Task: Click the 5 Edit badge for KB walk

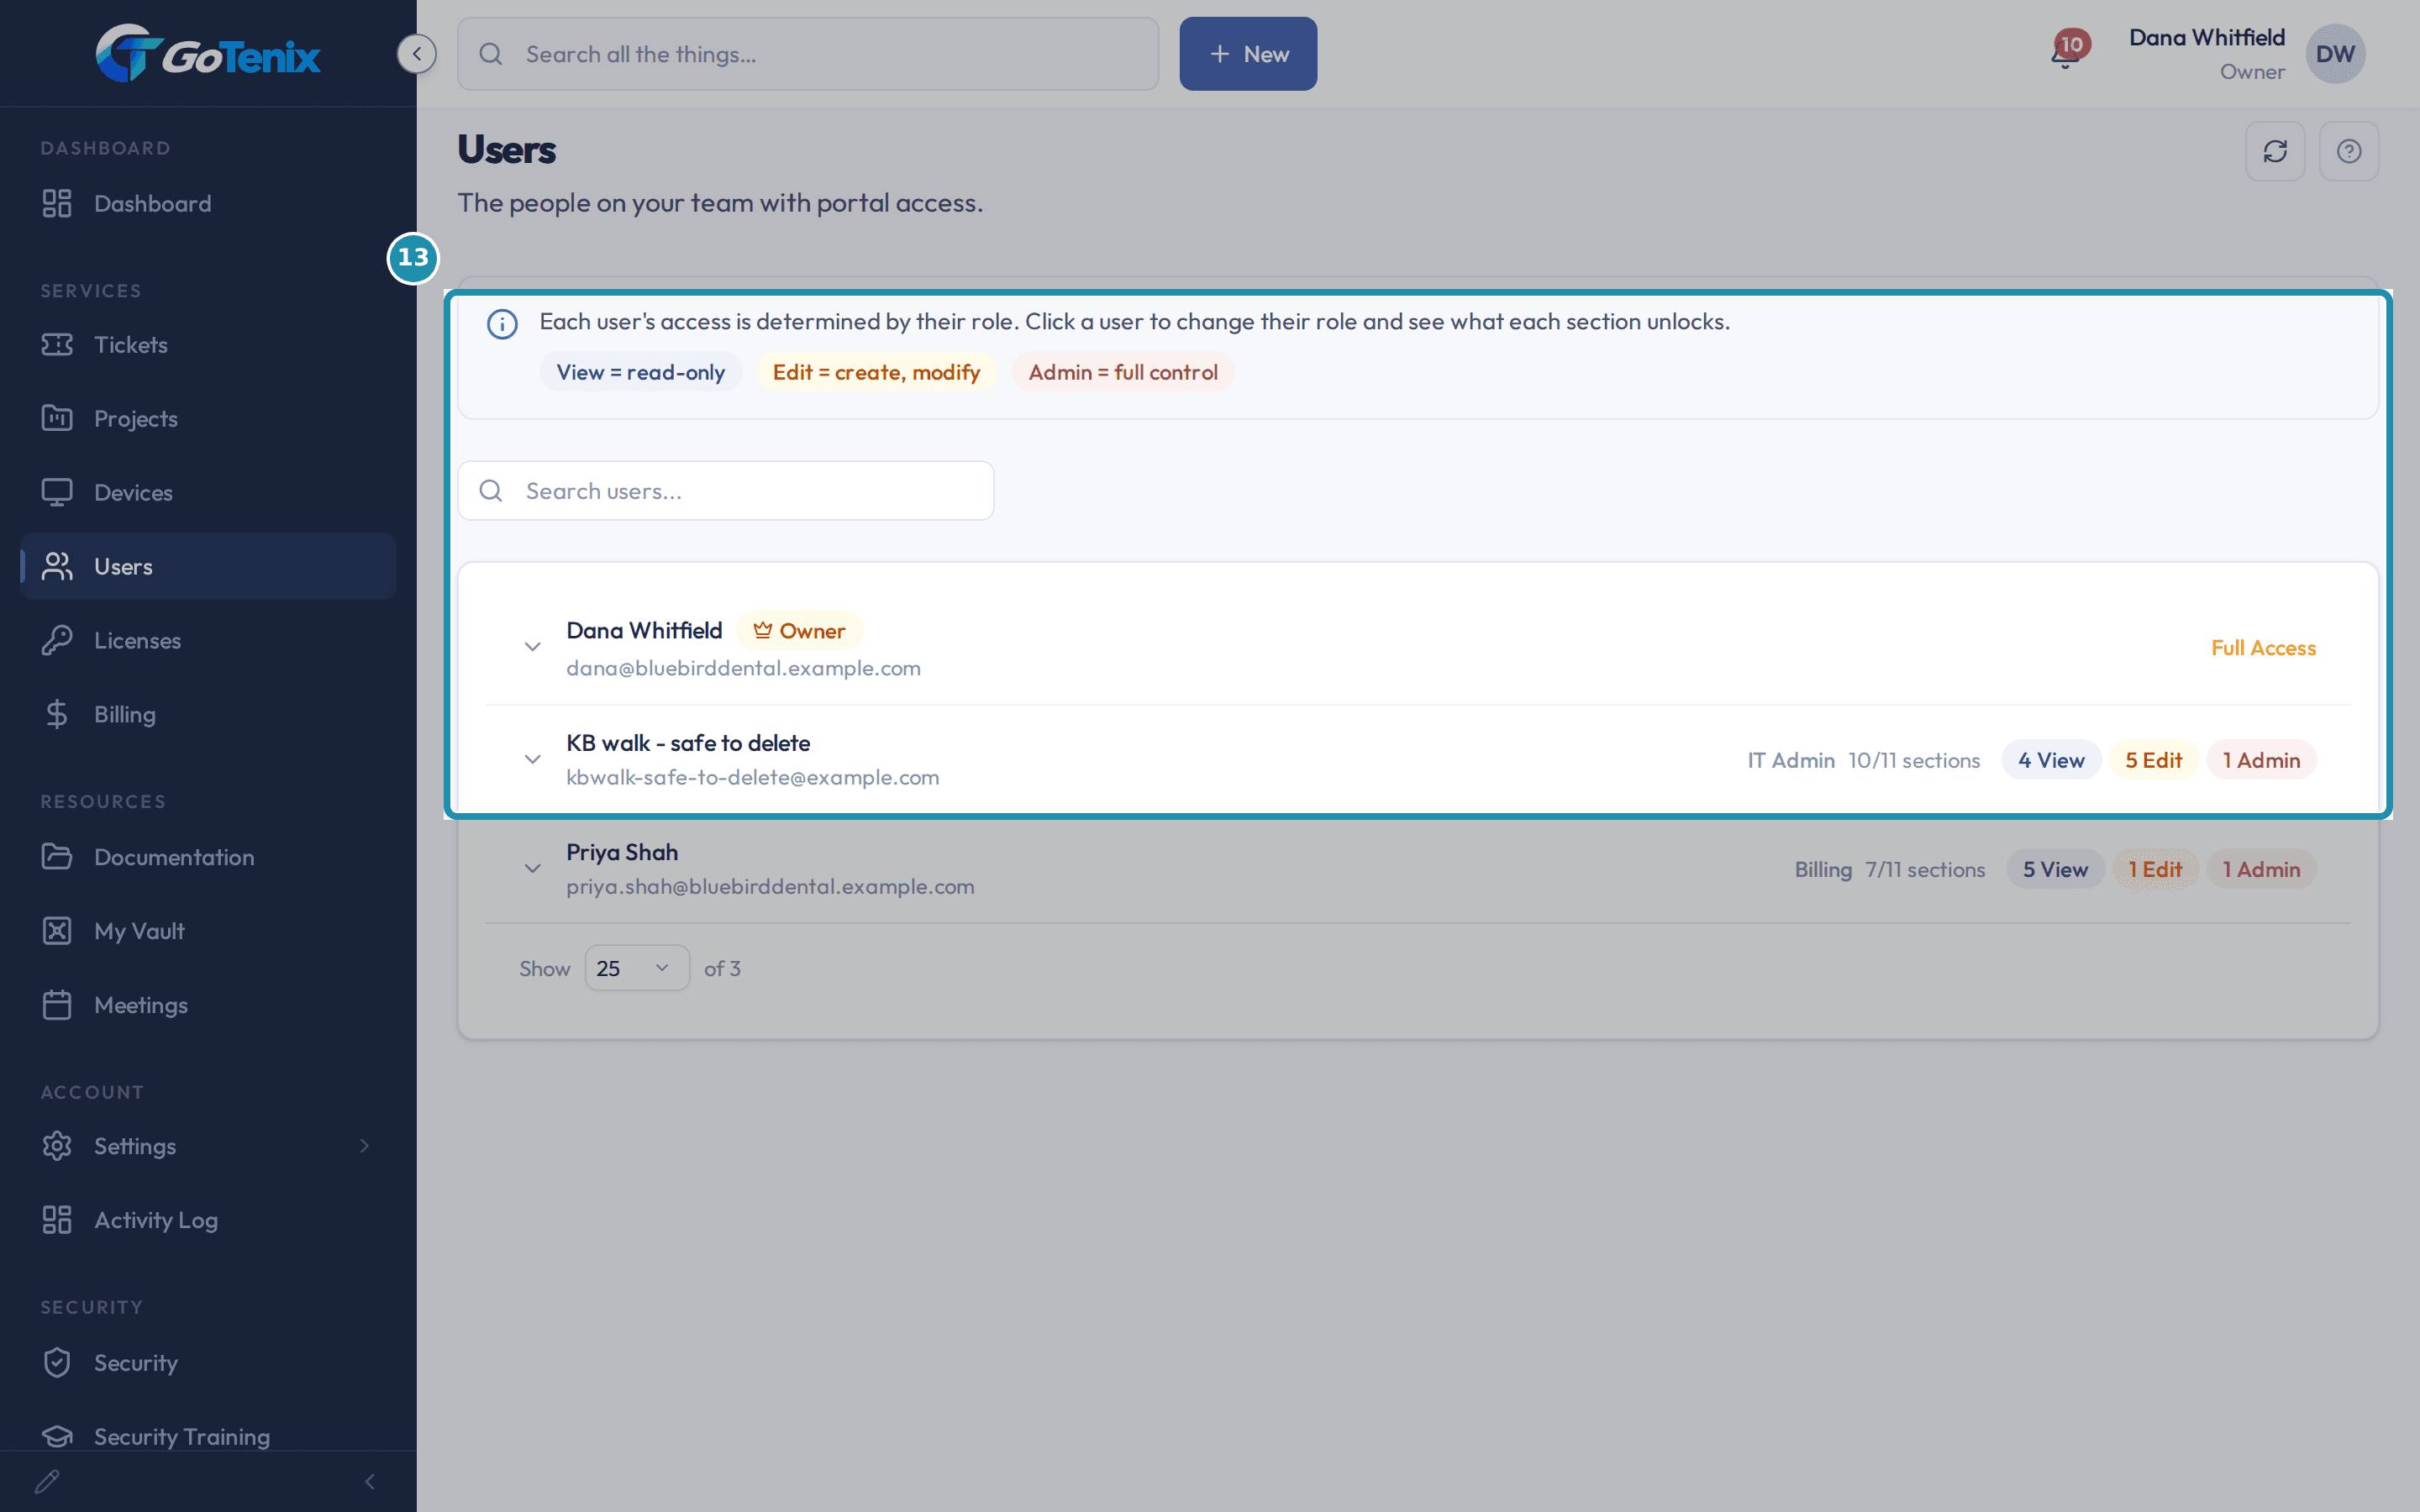Action: click(2153, 760)
